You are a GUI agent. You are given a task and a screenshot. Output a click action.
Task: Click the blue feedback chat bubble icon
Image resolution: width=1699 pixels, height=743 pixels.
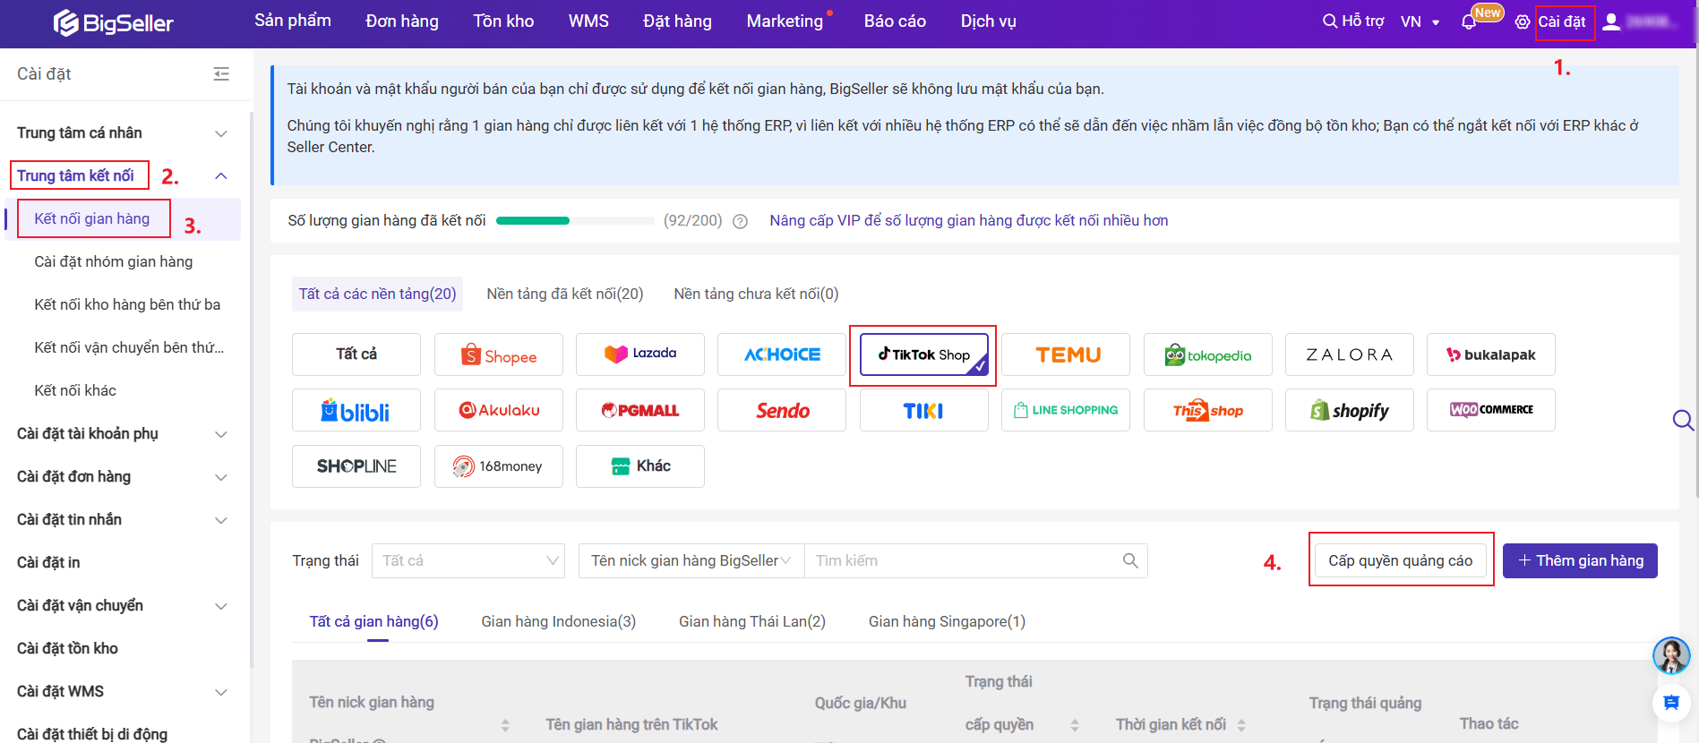(1670, 703)
